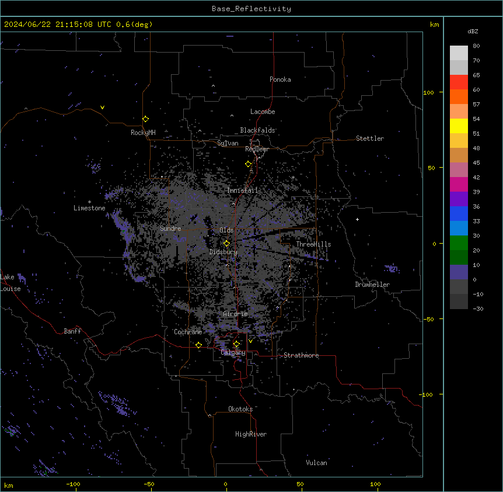Image resolution: width=503 pixels, height=492 pixels.
Task: Click the -100 tick on bottom axis
Action: click(73, 484)
